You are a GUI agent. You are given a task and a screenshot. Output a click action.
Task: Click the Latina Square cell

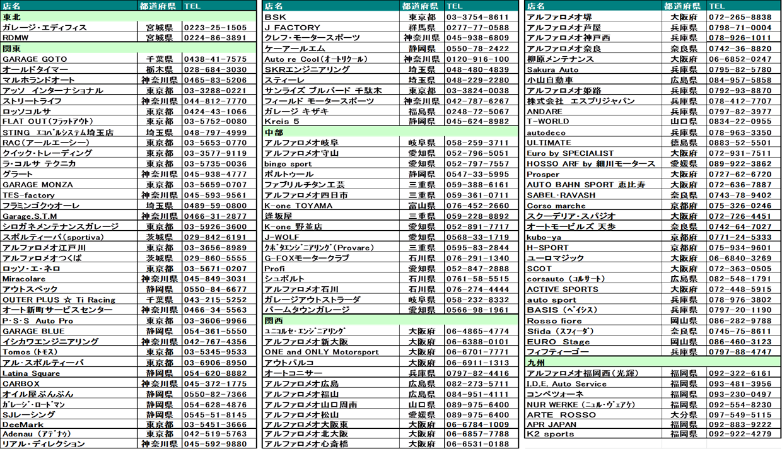[69, 373]
